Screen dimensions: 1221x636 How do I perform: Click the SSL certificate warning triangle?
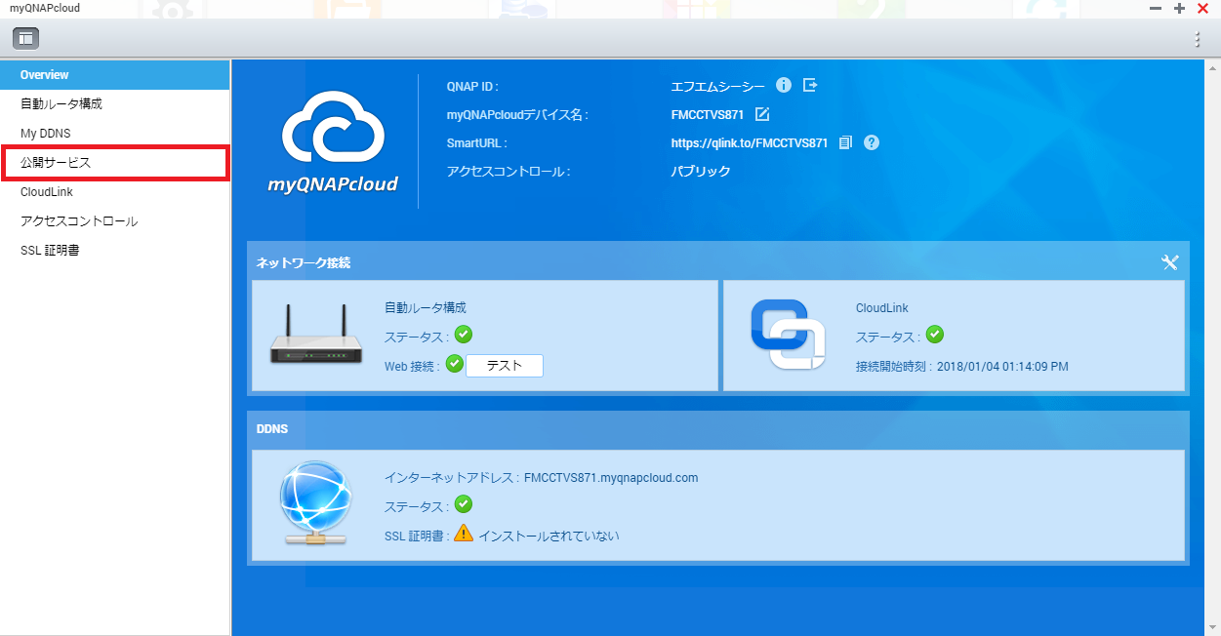tap(463, 534)
